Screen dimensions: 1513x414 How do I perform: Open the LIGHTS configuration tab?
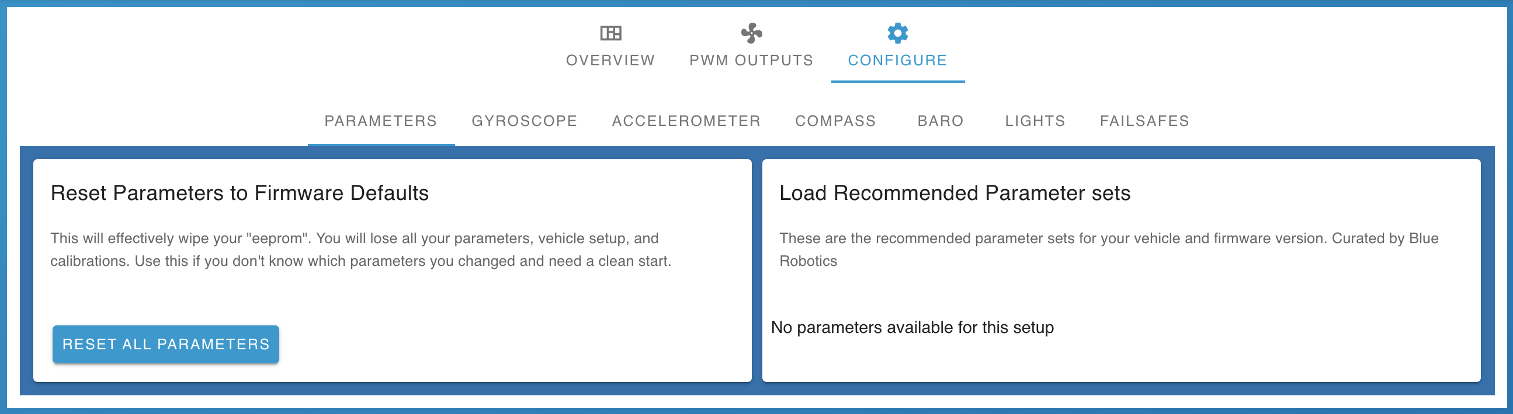(x=1035, y=121)
